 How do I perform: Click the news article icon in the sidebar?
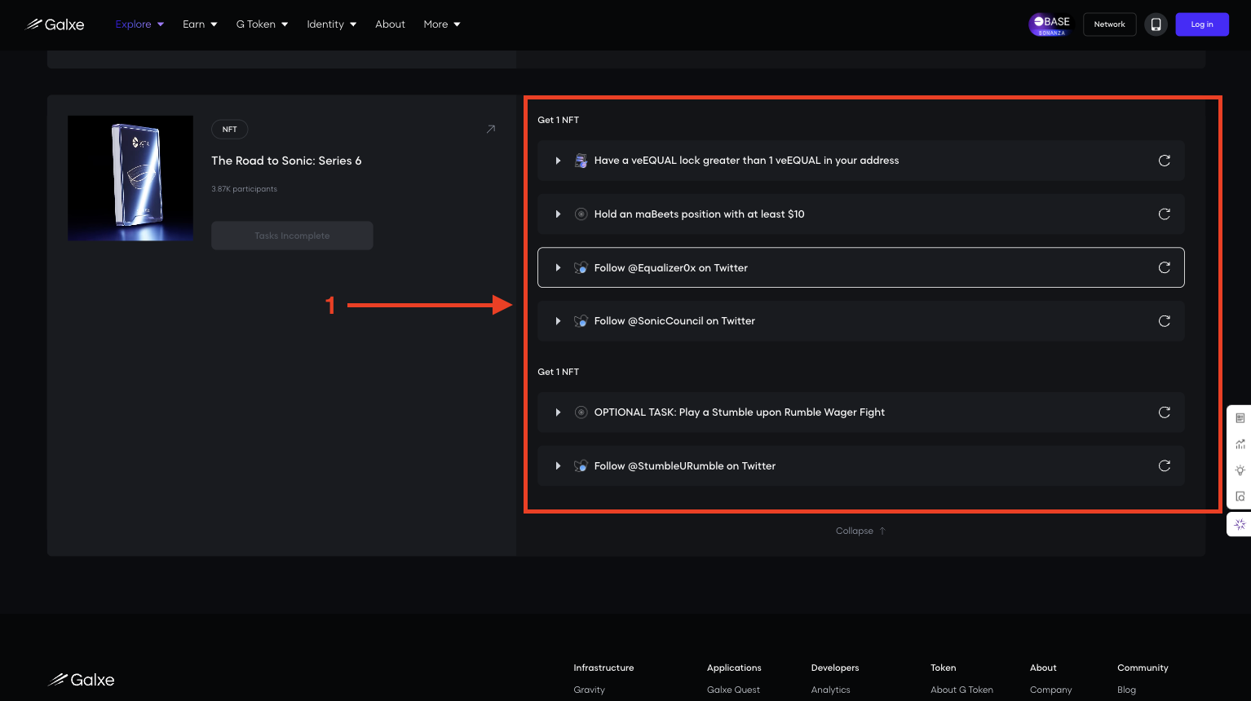[1240, 417]
